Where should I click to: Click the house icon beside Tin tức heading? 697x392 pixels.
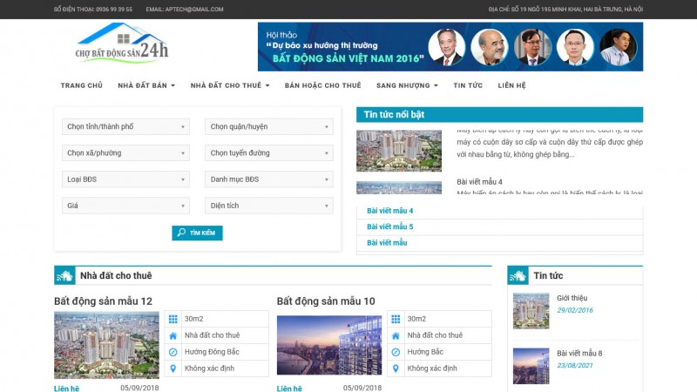click(518, 276)
